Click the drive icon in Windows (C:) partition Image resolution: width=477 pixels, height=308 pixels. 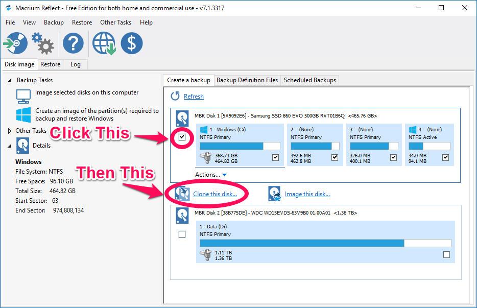click(x=206, y=158)
